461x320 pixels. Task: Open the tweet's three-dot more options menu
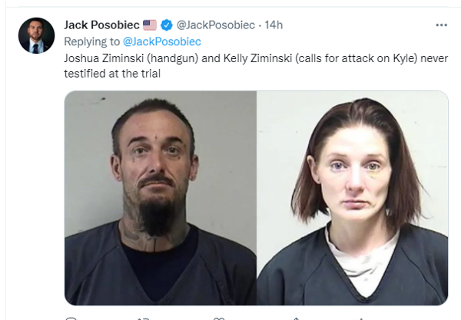441,25
